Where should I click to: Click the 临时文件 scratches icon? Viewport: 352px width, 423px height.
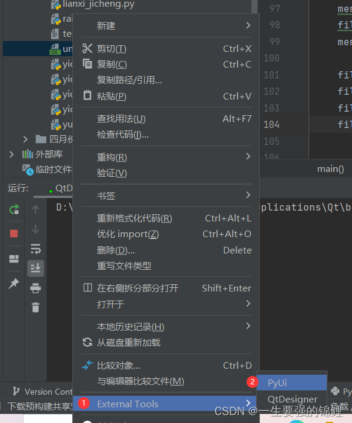pos(28,170)
